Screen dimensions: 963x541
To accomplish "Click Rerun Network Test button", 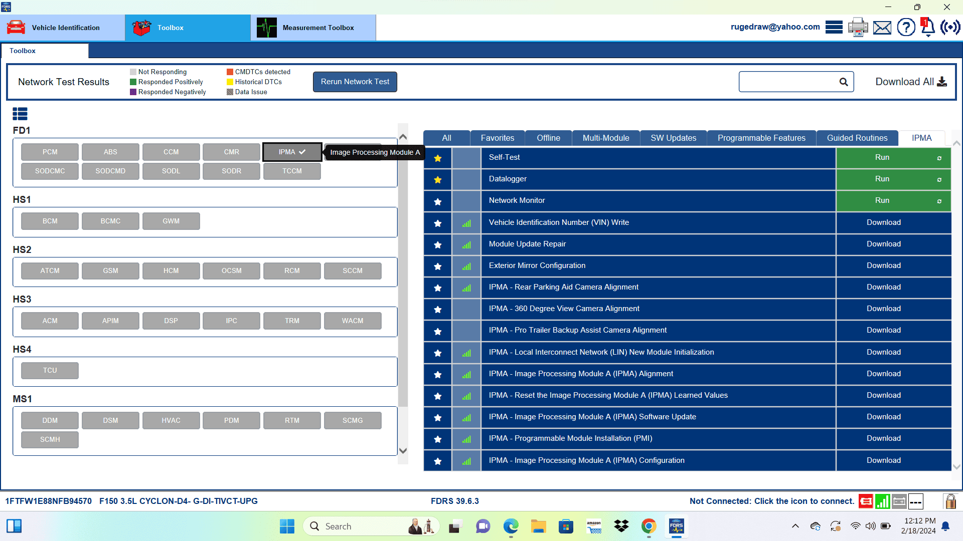I will point(355,82).
